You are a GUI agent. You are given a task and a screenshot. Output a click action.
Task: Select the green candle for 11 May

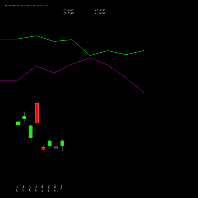pyautogui.click(x=62, y=143)
